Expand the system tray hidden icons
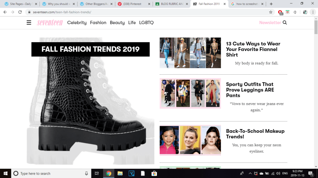Image resolution: width=318 pixels, height=178 pixels. click(250, 173)
